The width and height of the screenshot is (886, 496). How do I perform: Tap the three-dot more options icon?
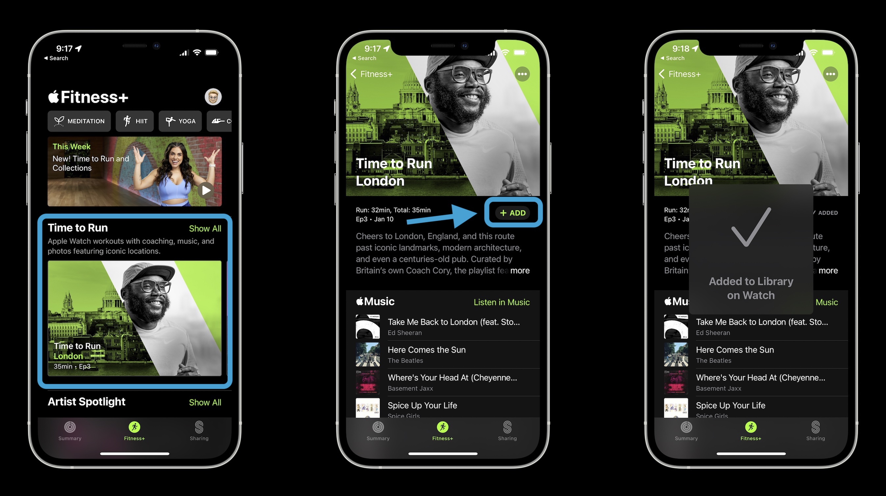[522, 75]
